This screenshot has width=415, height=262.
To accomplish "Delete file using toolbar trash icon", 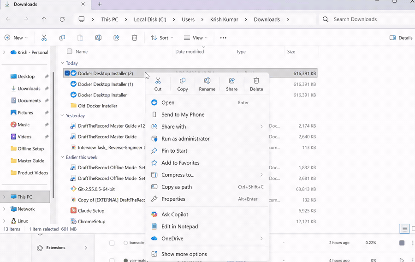I will [135, 38].
